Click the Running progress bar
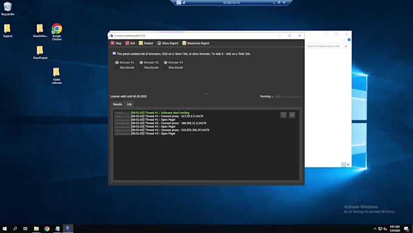 tap(288, 96)
